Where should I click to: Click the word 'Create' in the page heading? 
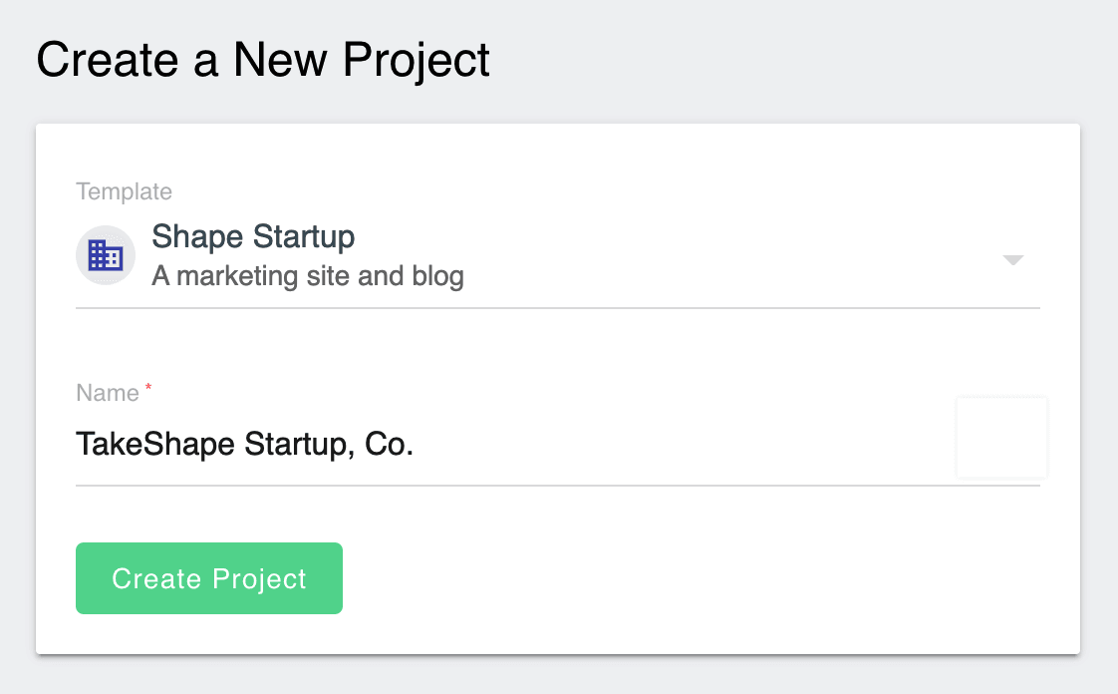[x=108, y=59]
